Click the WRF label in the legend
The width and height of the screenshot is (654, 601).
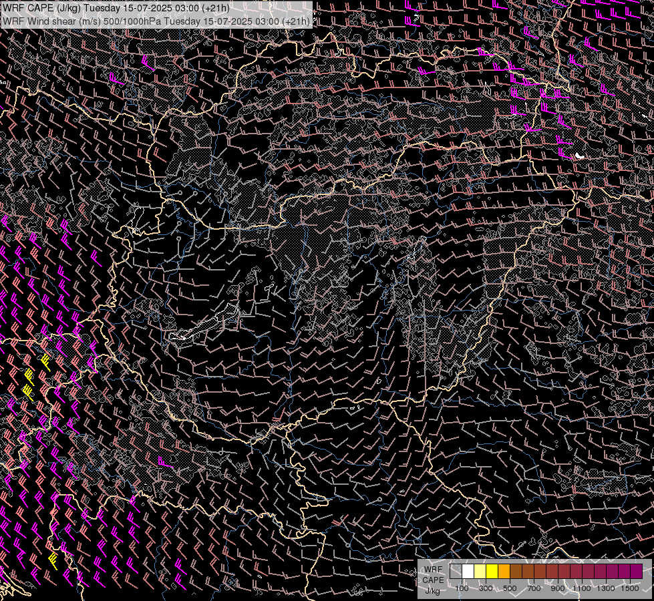434,570
